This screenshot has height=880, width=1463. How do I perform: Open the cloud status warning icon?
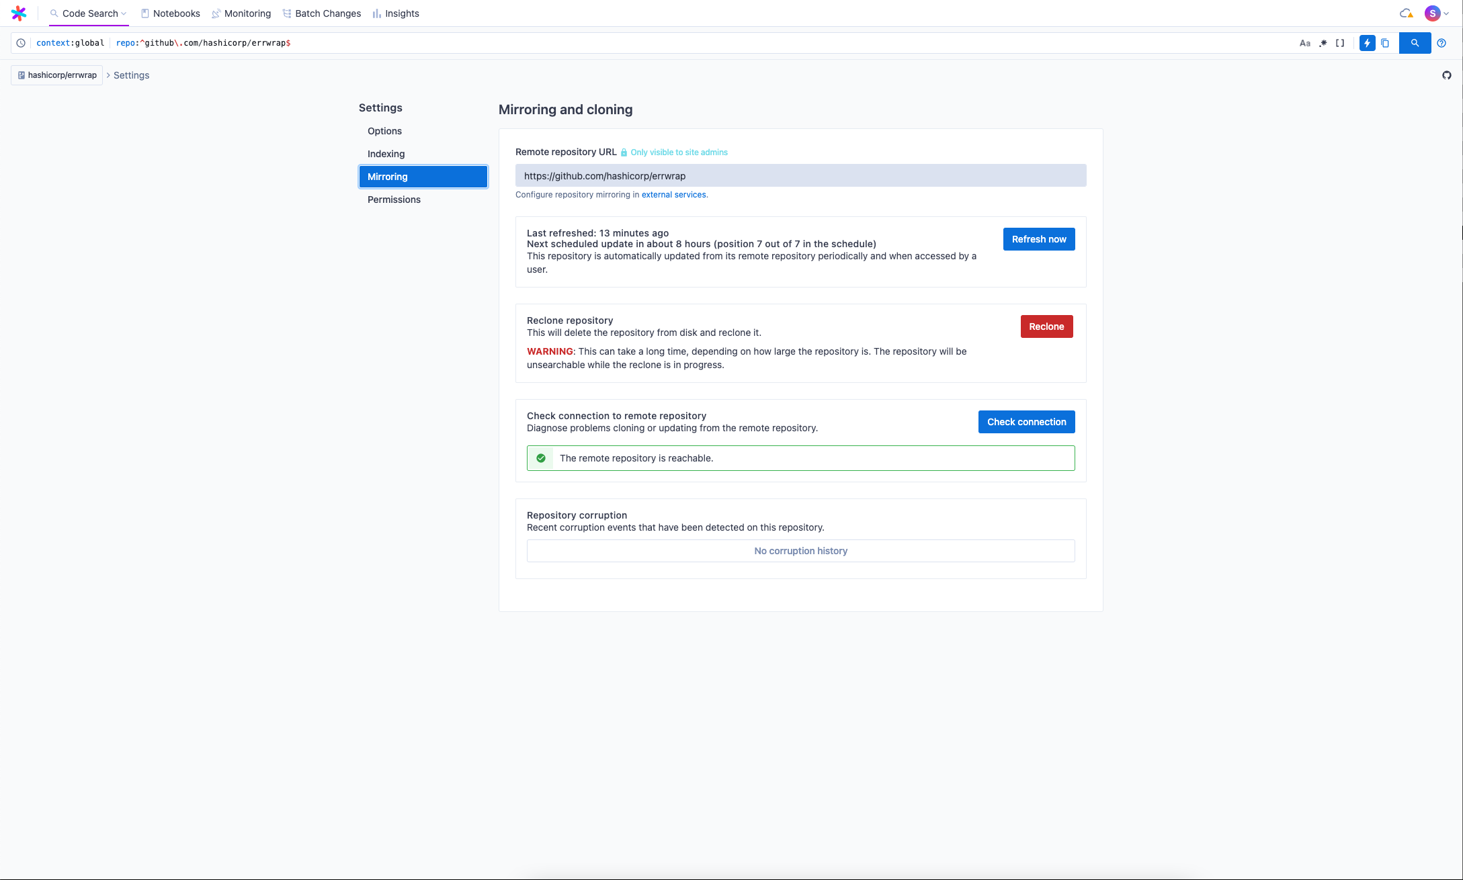[x=1406, y=13]
